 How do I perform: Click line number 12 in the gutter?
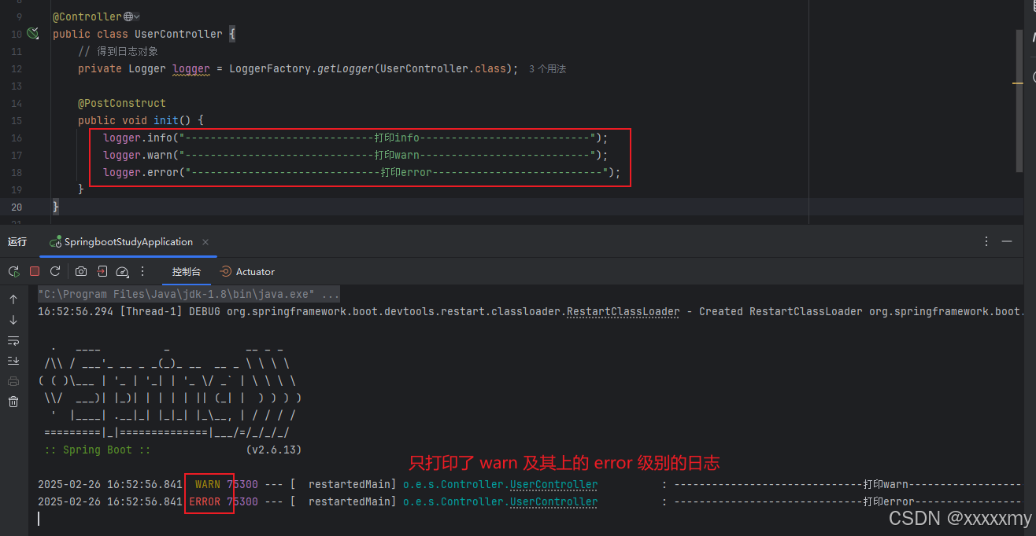pyautogui.click(x=17, y=68)
